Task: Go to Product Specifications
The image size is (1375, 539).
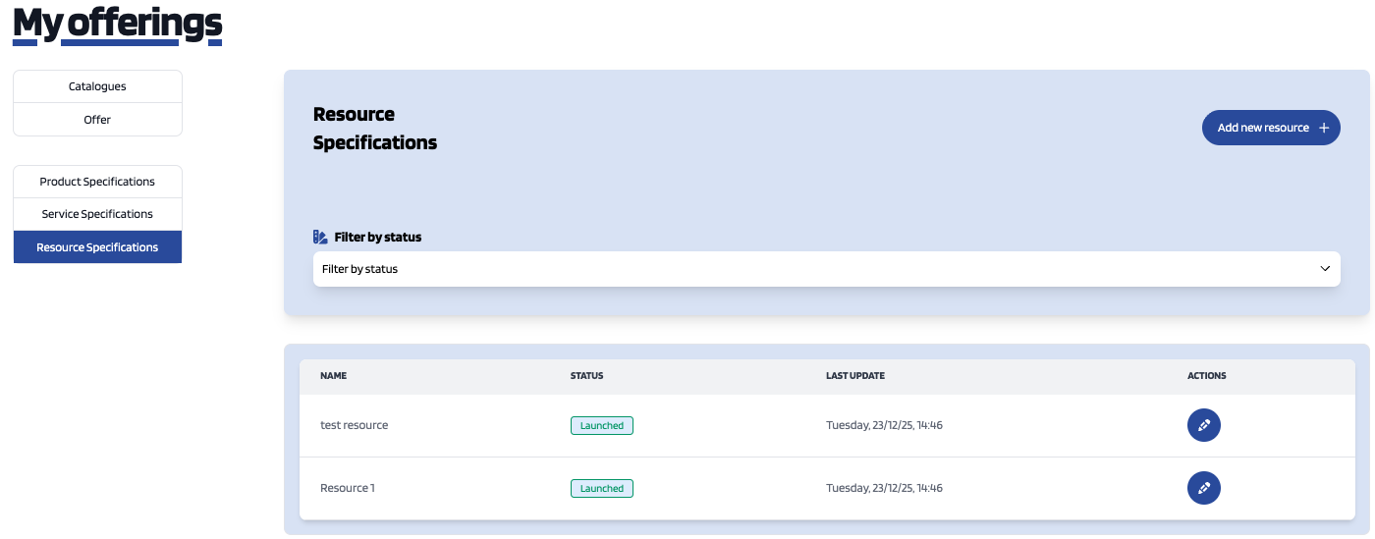Action: click(x=97, y=182)
